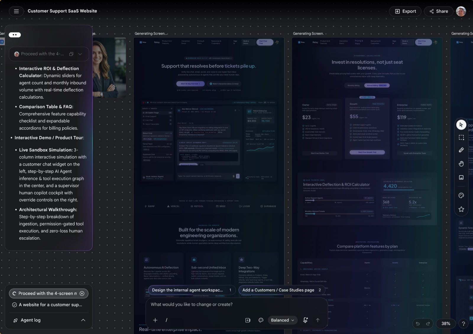473x334 pixels.
Task: Click the slash command icon
Action: 166,320
